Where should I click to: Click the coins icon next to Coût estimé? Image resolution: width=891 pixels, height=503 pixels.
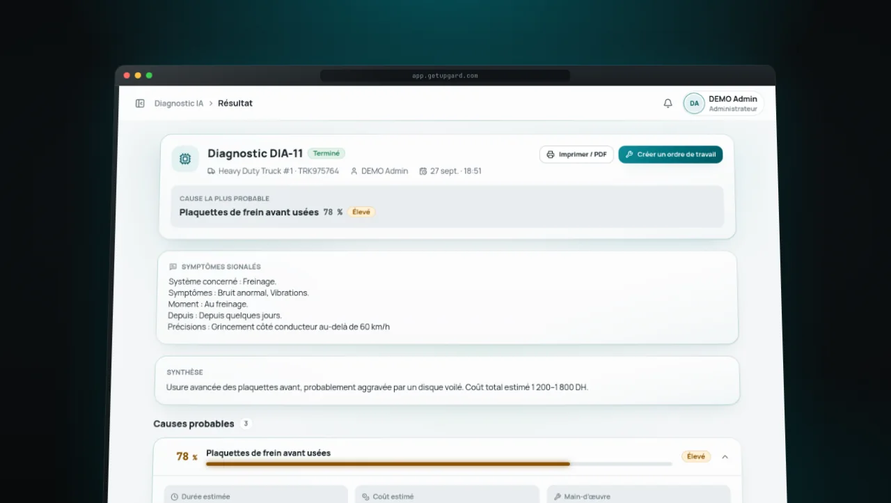365,497
